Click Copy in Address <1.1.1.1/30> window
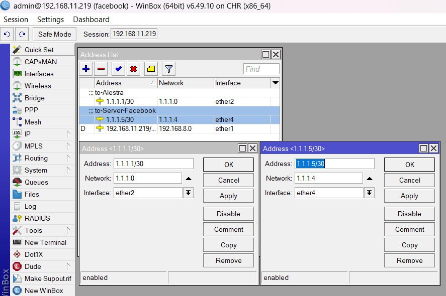The width and height of the screenshot is (446, 296). (228, 245)
